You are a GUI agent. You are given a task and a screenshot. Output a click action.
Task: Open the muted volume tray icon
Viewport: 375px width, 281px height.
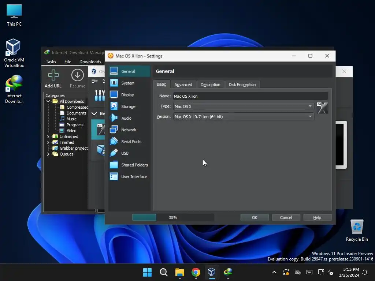coord(331,272)
